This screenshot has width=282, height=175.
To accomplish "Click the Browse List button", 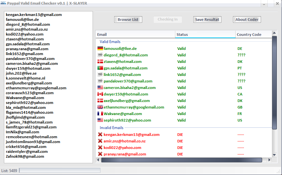I will pos(128,20).
